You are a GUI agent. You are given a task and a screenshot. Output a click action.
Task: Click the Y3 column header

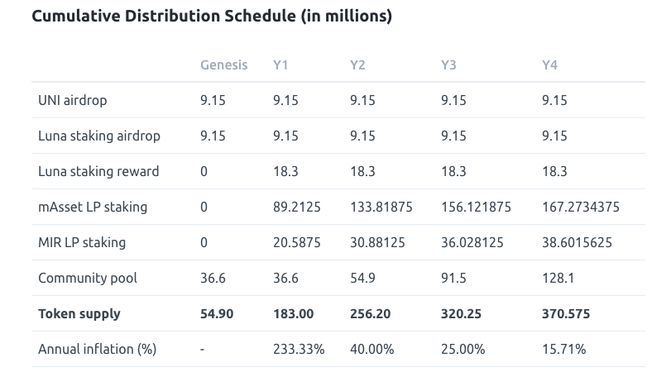(448, 65)
